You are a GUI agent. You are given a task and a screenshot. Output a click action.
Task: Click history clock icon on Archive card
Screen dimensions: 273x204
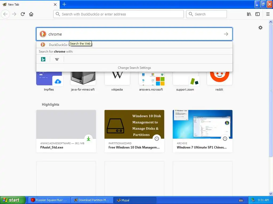click(x=225, y=139)
